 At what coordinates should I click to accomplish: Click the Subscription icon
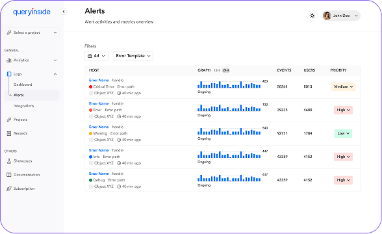coord(9,188)
